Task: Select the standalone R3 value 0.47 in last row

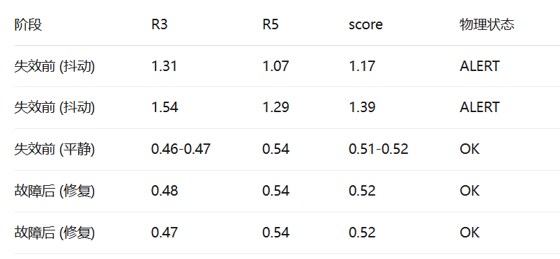Action: click(165, 233)
